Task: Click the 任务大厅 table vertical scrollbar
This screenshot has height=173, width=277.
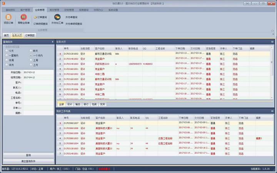Action: coord(272,72)
